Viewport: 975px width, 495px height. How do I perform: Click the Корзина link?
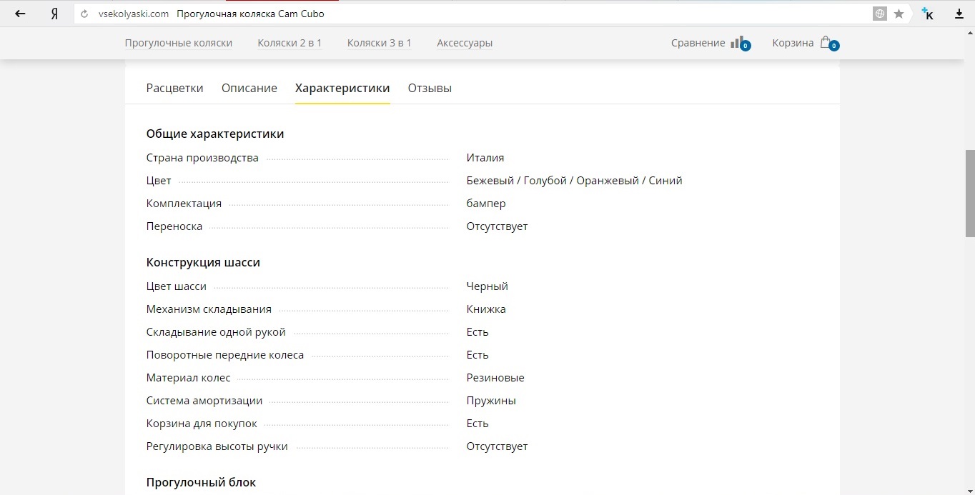(x=793, y=43)
